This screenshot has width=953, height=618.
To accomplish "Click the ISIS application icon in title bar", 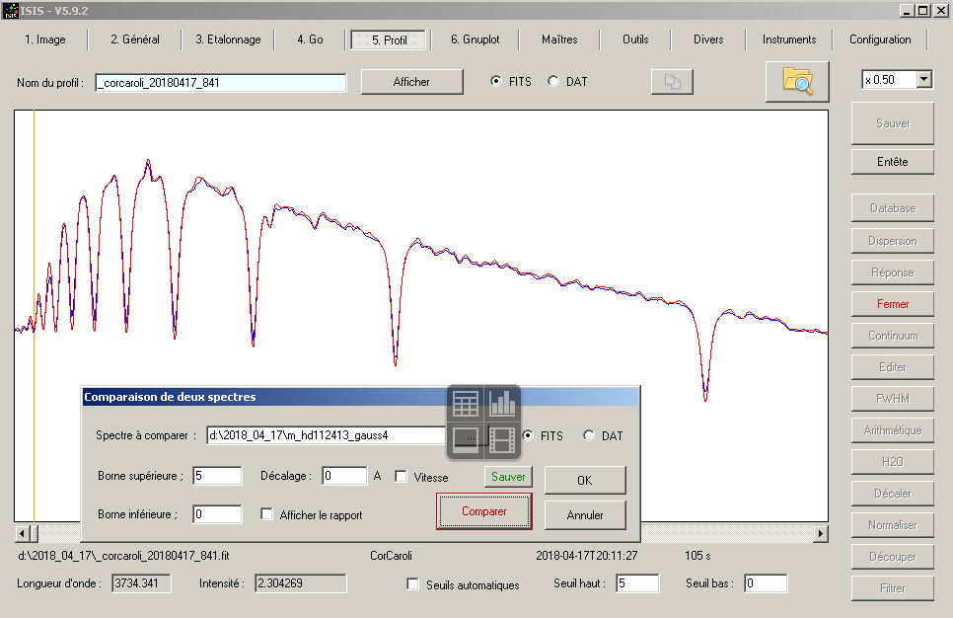I will (x=10, y=10).
